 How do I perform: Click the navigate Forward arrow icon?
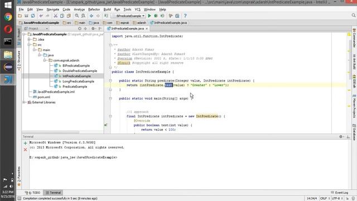(98, 16)
